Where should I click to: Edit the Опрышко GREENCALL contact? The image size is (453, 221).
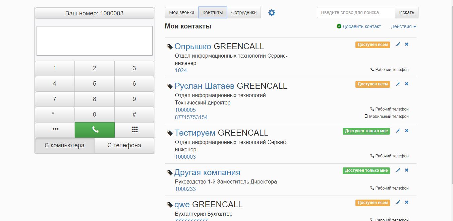(398, 44)
